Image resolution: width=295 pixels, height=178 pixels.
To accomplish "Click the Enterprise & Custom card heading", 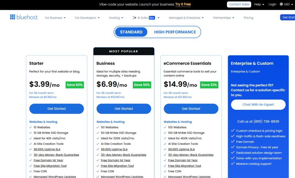I will [x=252, y=63].
